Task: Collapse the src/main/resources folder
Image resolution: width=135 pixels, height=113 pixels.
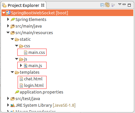Action: click(8, 33)
